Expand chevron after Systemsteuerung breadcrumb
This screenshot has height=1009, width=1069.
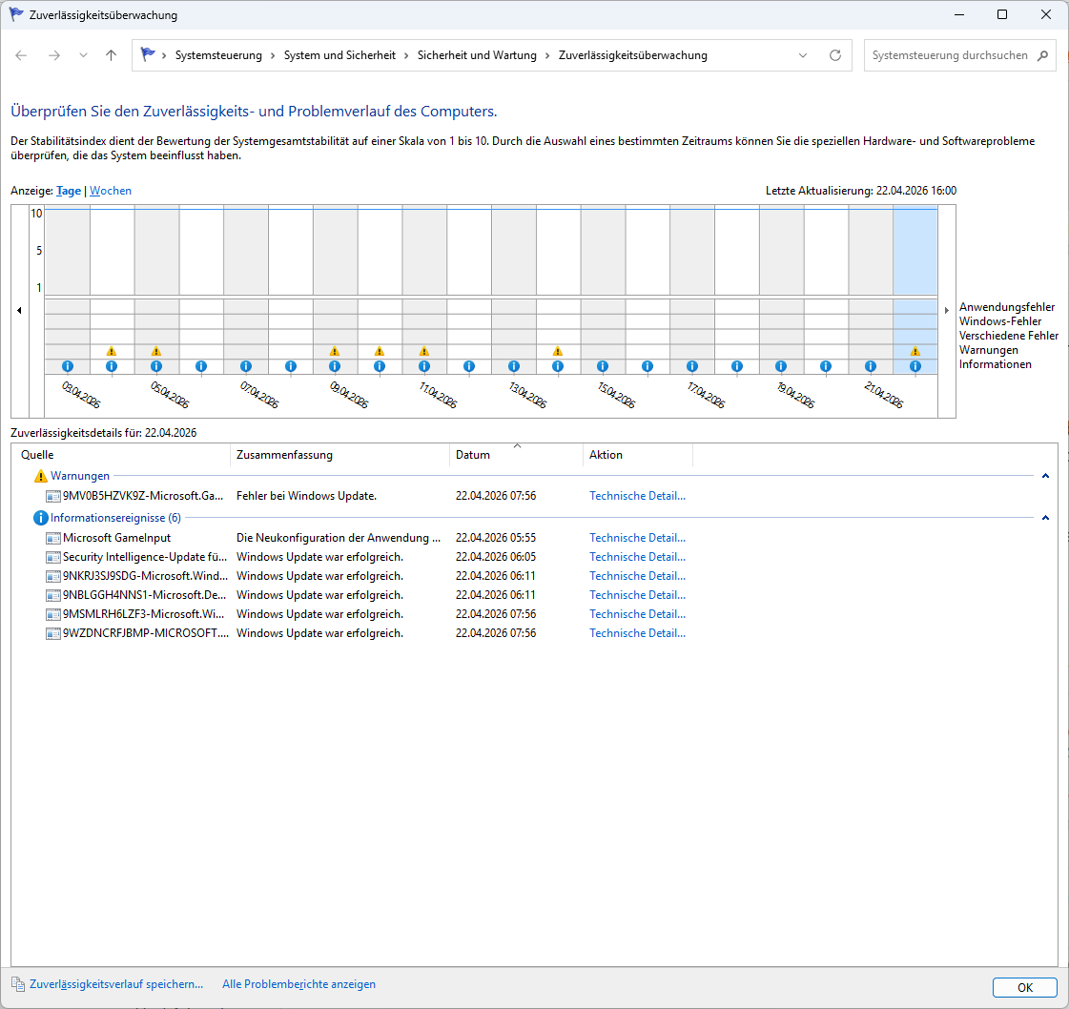click(273, 55)
